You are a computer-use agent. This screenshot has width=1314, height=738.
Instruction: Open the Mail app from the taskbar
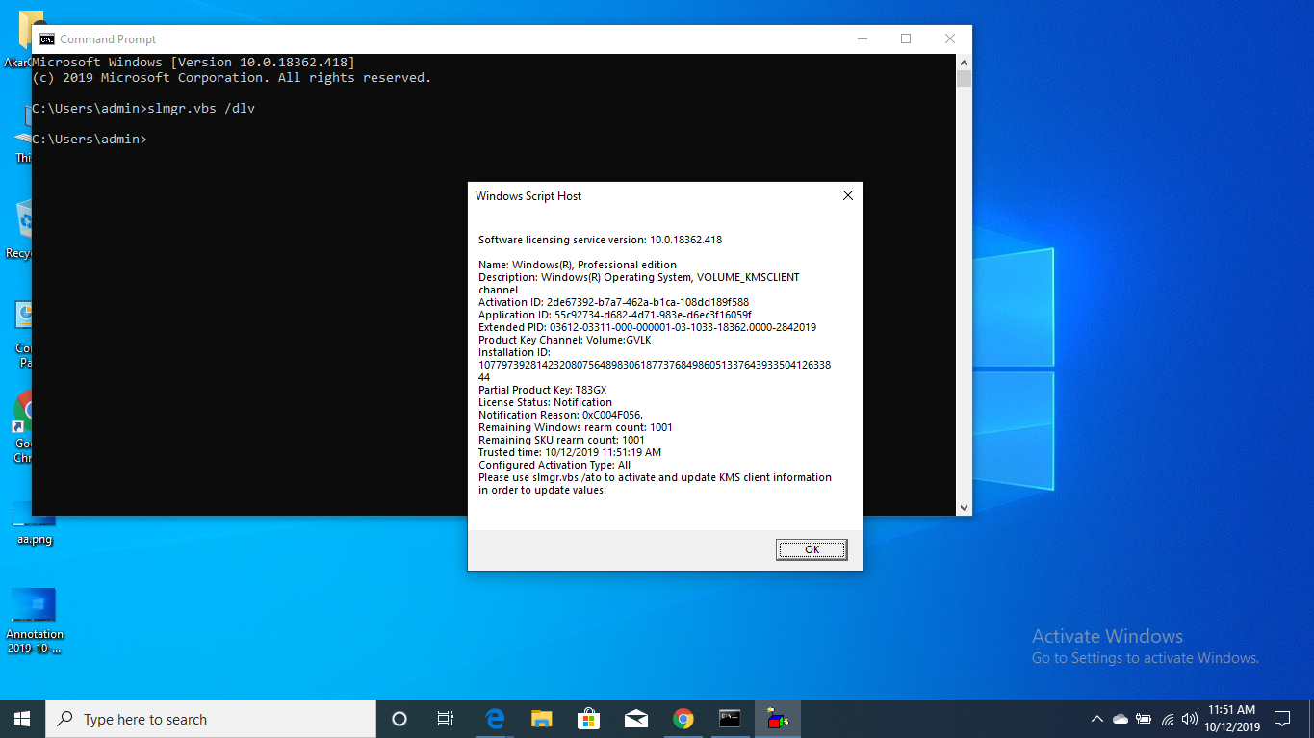tap(635, 719)
